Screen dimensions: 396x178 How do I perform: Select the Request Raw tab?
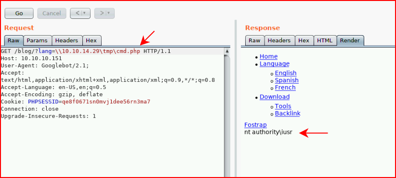point(13,40)
